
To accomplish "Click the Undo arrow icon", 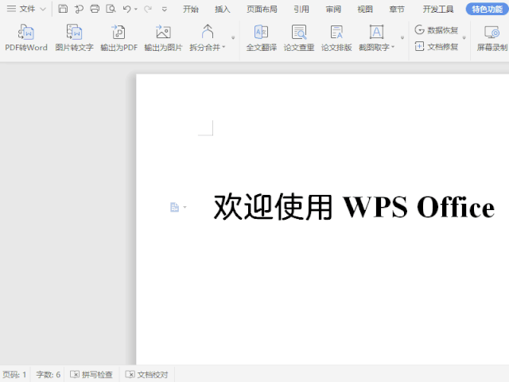I will click(x=126, y=9).
